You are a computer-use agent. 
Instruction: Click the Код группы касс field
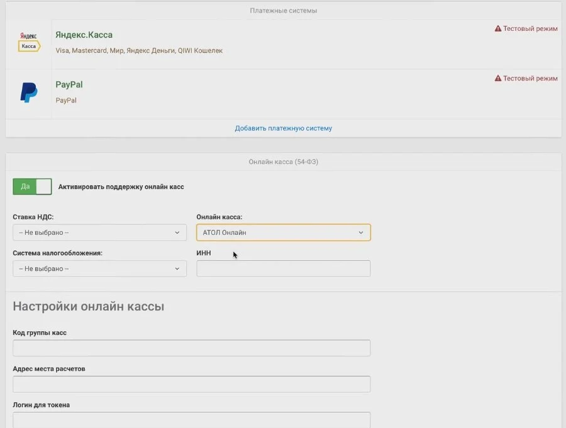[x=192, y=348]
